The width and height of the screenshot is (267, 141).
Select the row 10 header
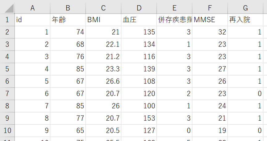tap(7, 131)
